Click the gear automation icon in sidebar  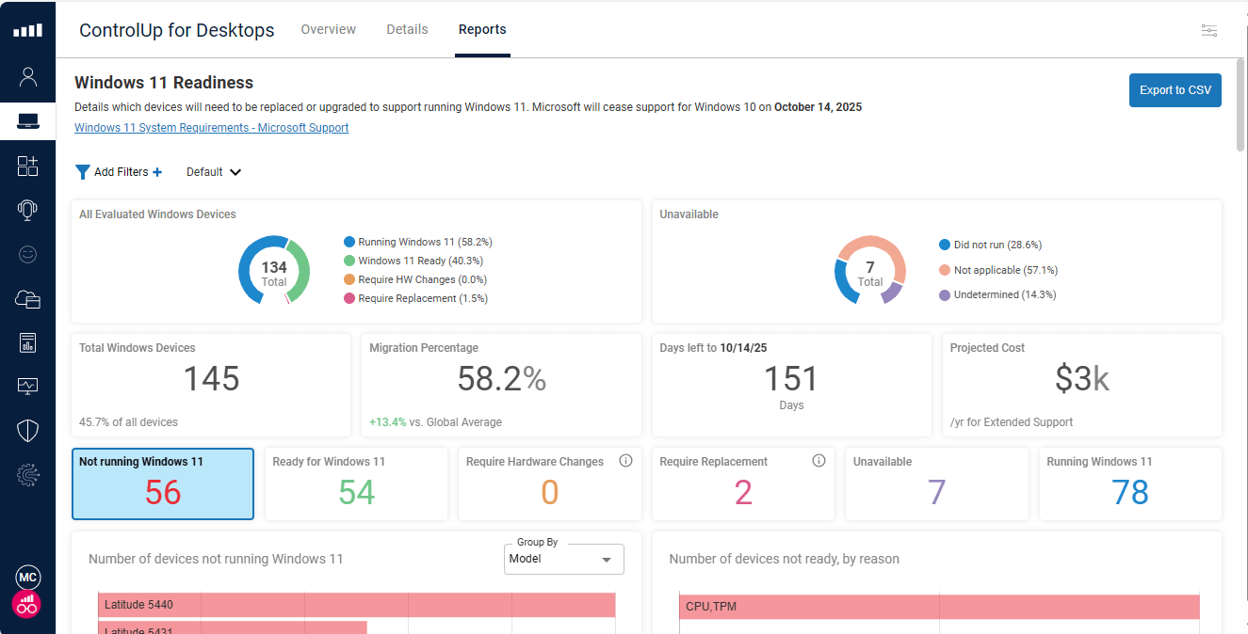point(27,475)
